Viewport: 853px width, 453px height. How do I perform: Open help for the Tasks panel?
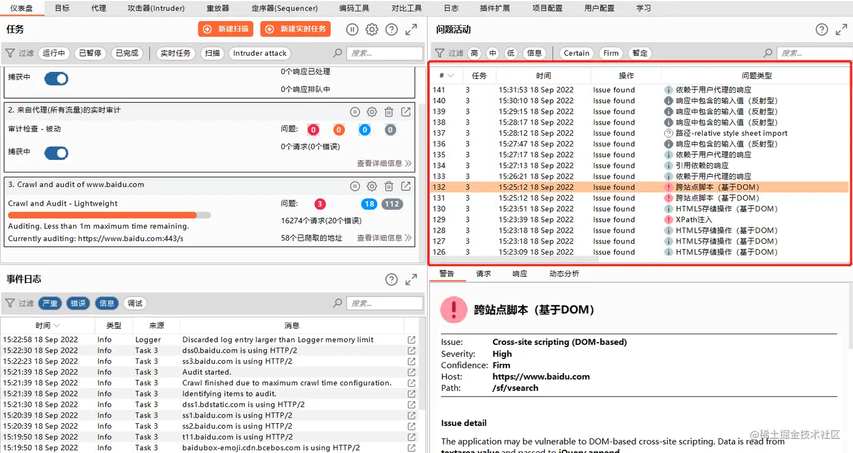pyautogui.click(x=392, y=29)
